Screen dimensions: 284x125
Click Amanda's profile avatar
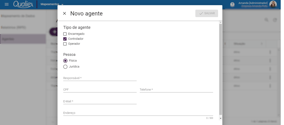tap(273, 4)
